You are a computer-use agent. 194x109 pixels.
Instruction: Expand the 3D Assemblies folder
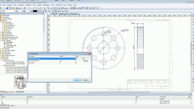pyautogui.click(x=1, y=32)
